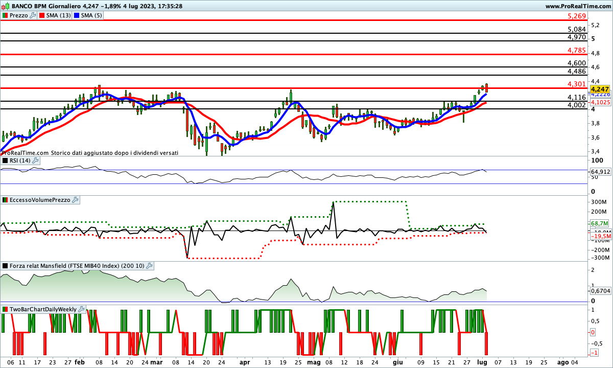Click the green 68,7M volume value
Screen dimensions: 613x368
tap(600, 223)
